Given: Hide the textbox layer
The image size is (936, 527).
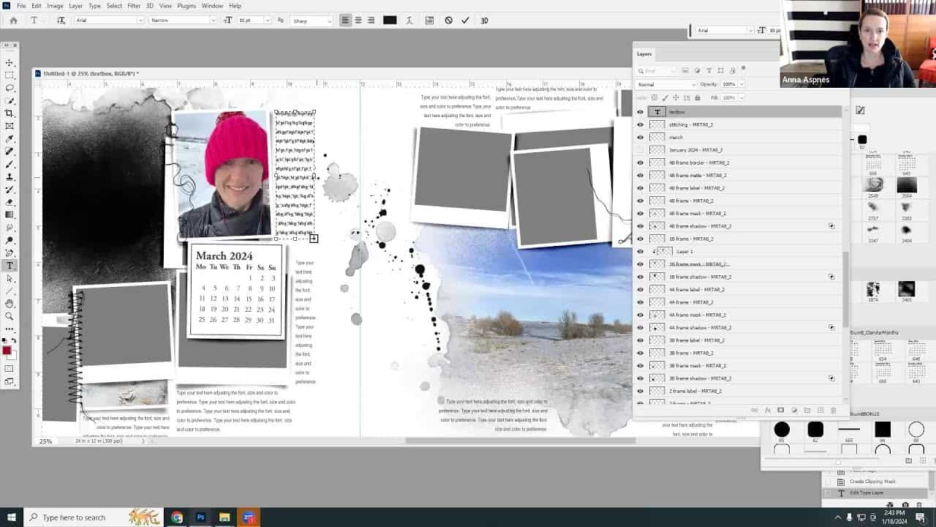Looking at the screenshot, I should (640, 112).
